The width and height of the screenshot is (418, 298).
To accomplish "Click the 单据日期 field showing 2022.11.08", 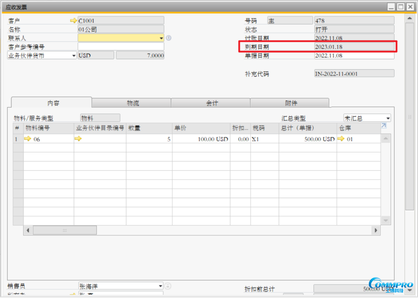I will click(x=354, y=56).
